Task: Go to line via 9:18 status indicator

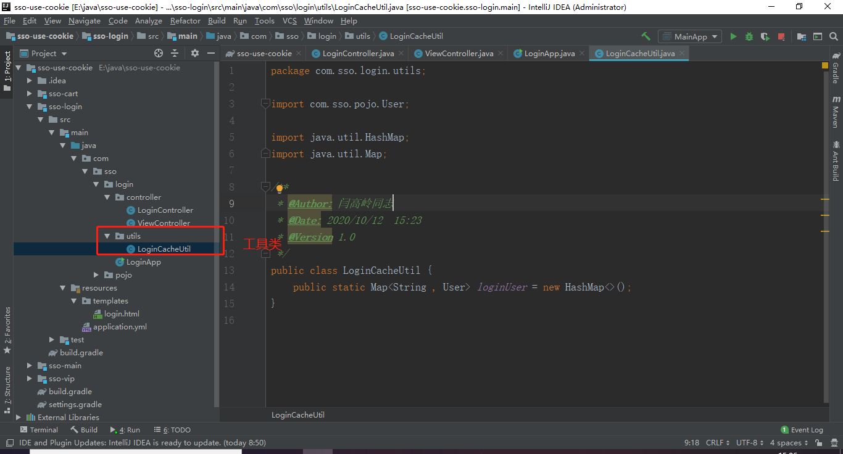Action: 692,443
